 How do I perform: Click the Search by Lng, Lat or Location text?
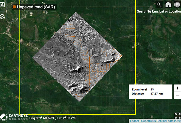[159, 11]
